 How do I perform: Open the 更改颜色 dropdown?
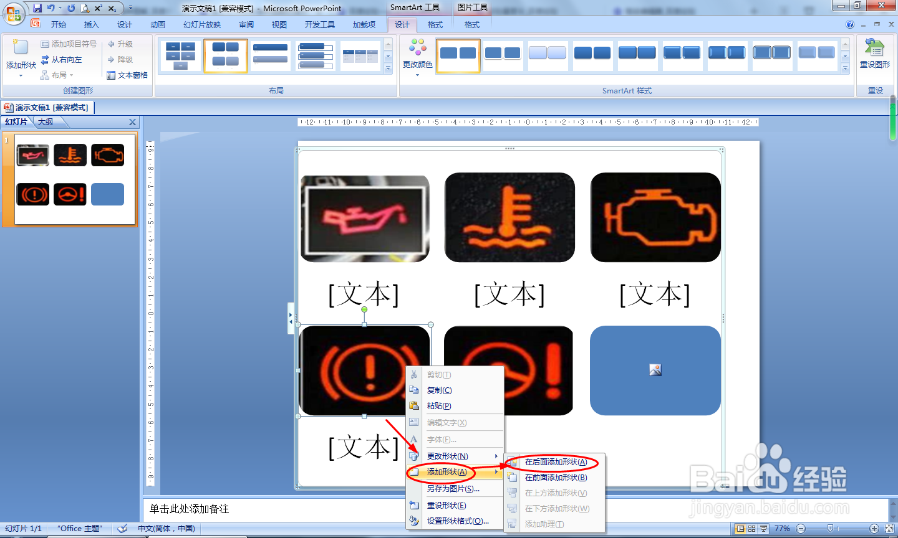point(417,57)
